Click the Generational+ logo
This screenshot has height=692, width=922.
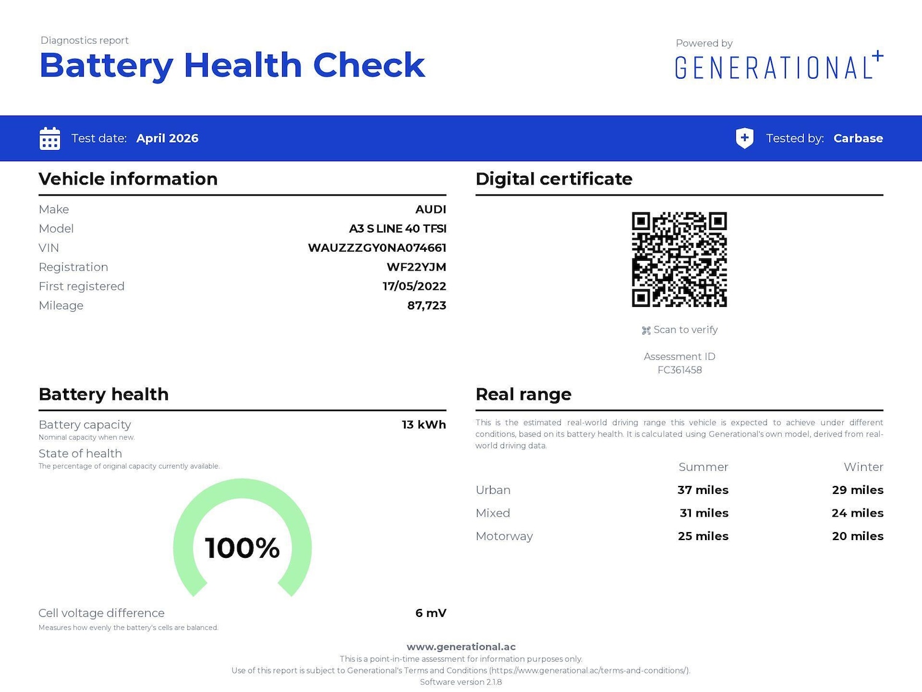coord(779,65)
